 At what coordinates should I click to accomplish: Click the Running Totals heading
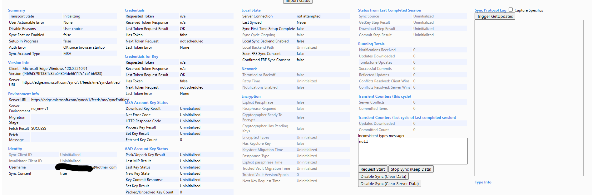(371, 44)
